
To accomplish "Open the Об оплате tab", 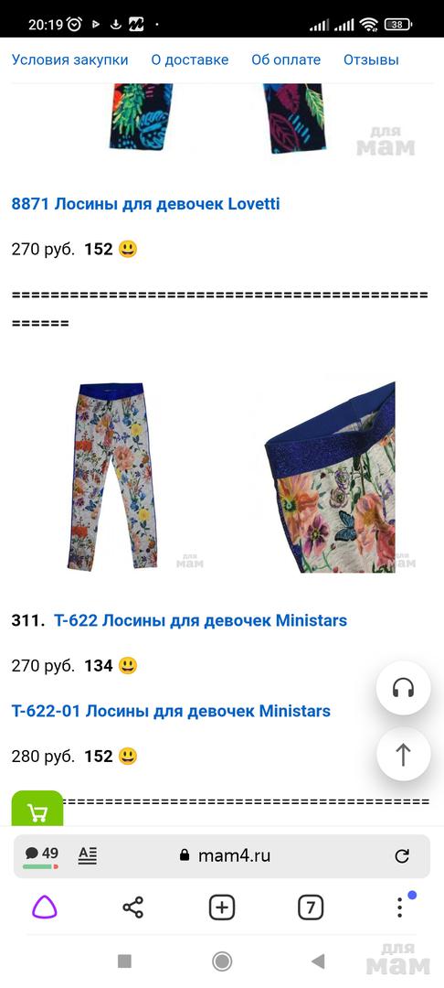I will coord(286,59).
